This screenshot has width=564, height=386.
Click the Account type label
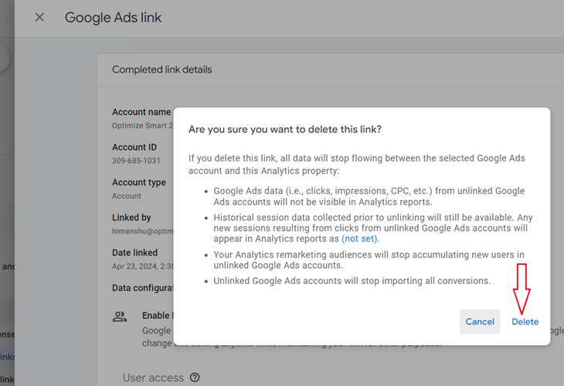point(139,182)
